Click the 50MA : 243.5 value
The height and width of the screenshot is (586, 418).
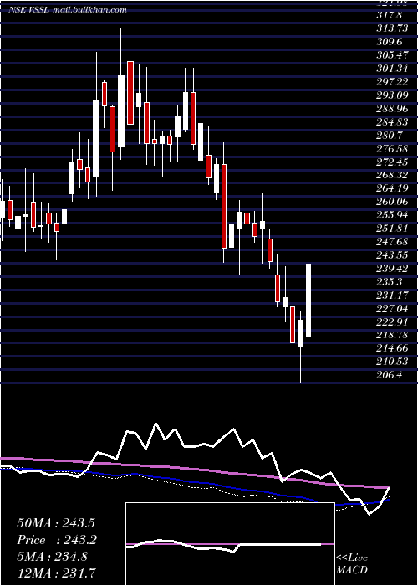coord(56,523)
